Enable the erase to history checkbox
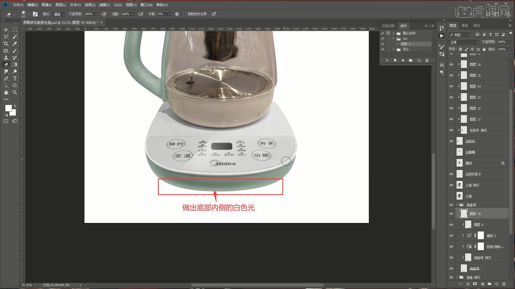Viewport: 515px width, 289px height. point(185,14)
